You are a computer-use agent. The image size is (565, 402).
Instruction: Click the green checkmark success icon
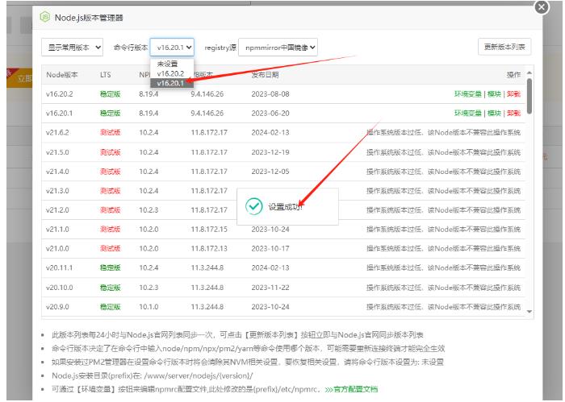pos(254,206)
